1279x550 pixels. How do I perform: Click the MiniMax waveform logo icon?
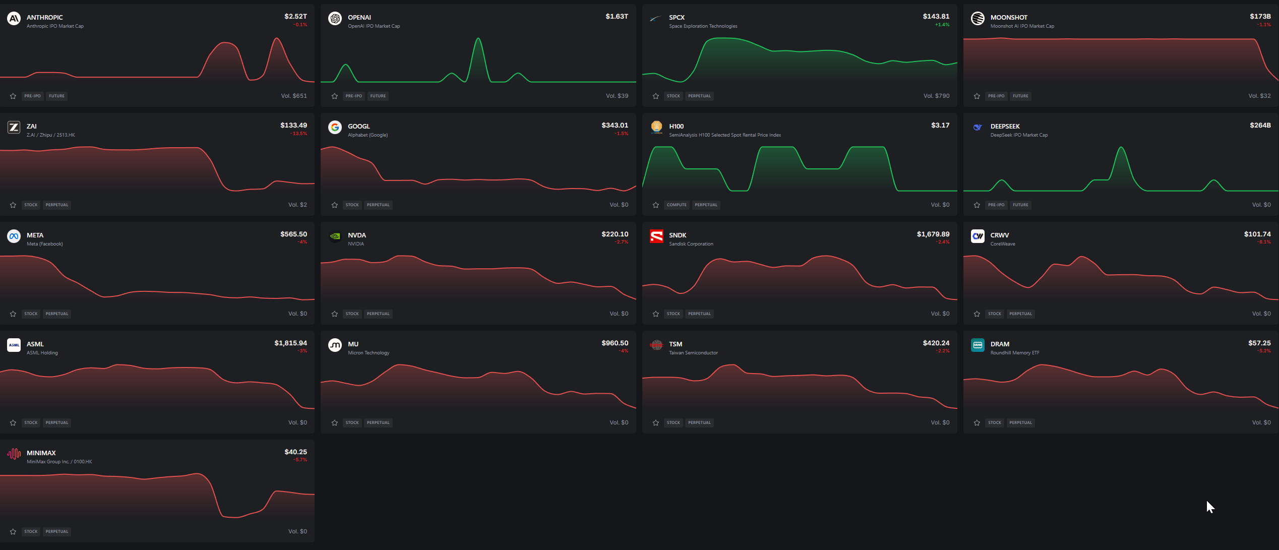click(x=14, y=454)
